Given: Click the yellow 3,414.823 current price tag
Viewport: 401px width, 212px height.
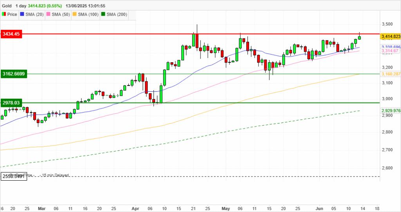Looking at the screenshot, I should pos(391,36).
